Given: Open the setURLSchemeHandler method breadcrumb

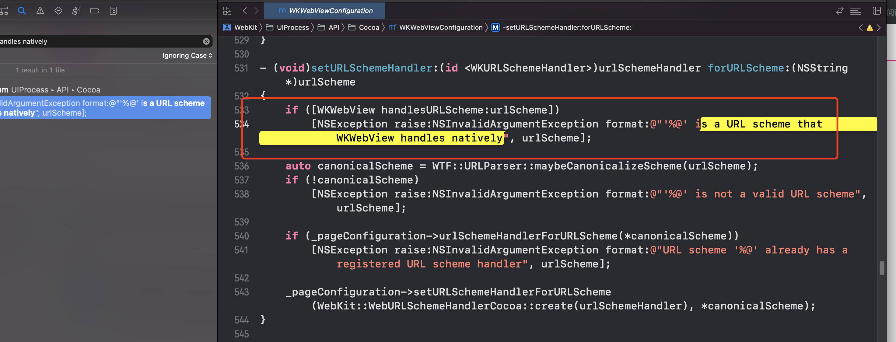Looking at the screenshot, I should tap(566, 27).
